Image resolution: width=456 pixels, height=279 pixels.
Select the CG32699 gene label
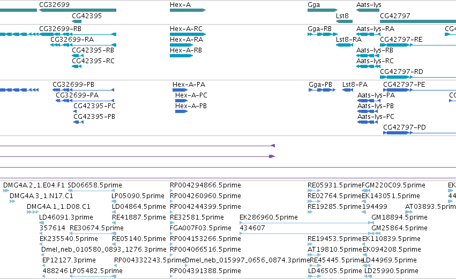click(x=54, y=5)
